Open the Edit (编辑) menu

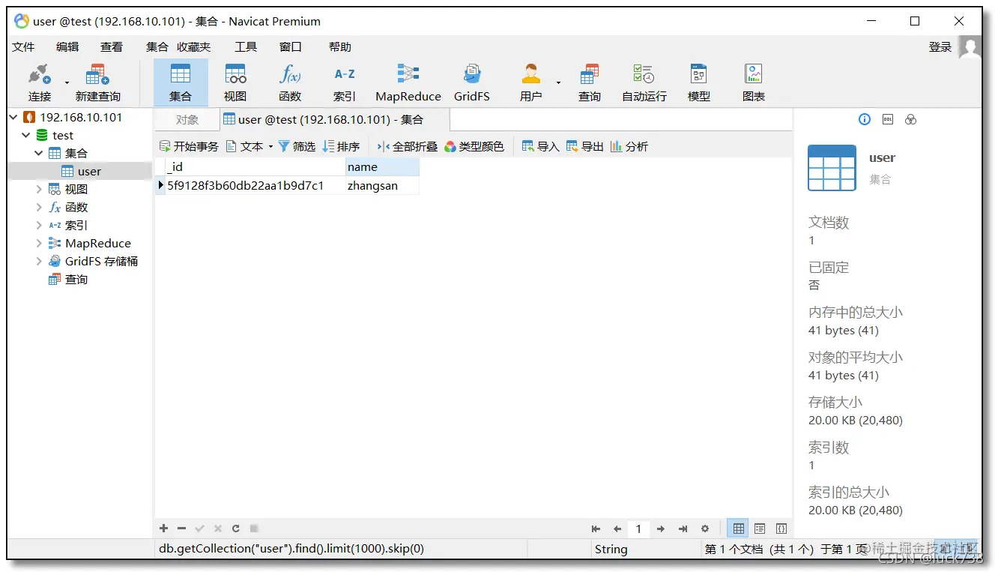pos(67,46)
